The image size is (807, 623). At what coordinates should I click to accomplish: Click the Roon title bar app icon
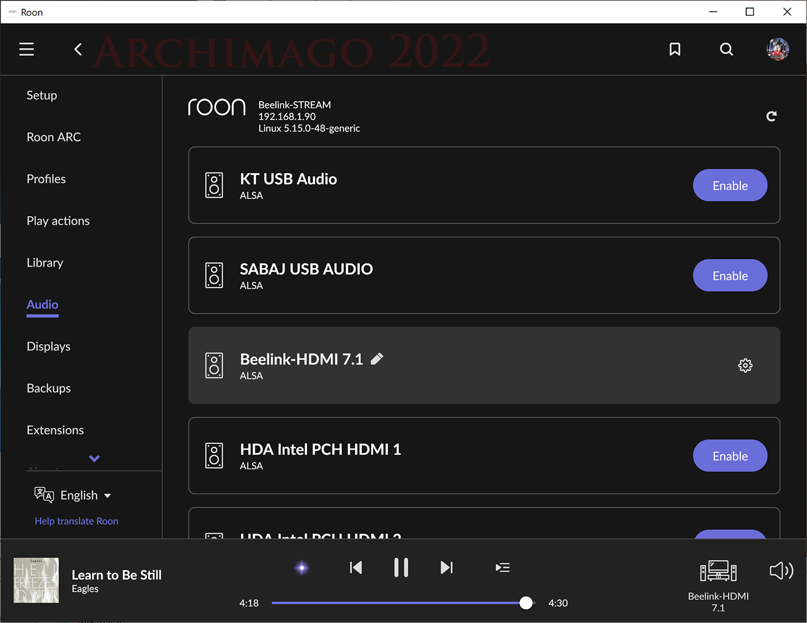[12, 12]
